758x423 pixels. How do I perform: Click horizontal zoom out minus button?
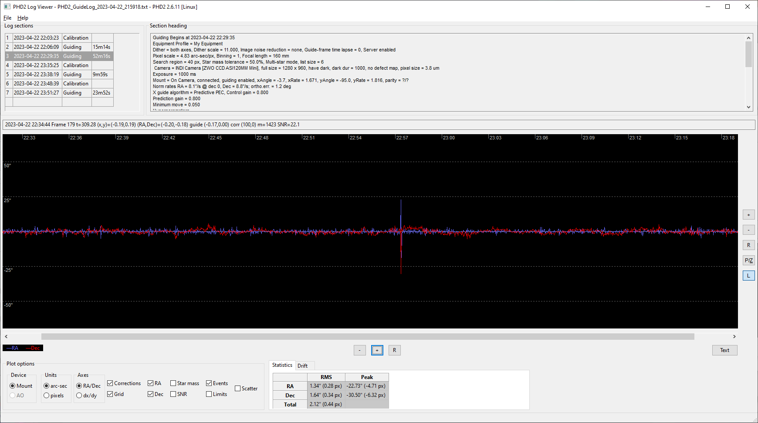click(359, 350)
